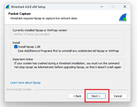Click the "Install Npcap 1.88" label text
The height and width of the screenshot is (107, 137).
coord(29,47)
